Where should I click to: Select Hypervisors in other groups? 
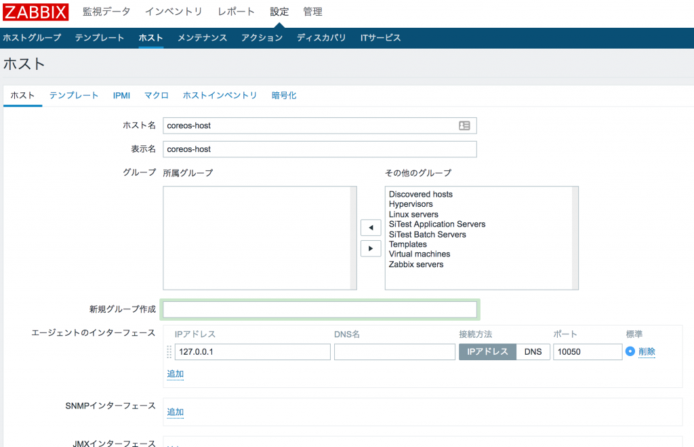click(411, 204)
